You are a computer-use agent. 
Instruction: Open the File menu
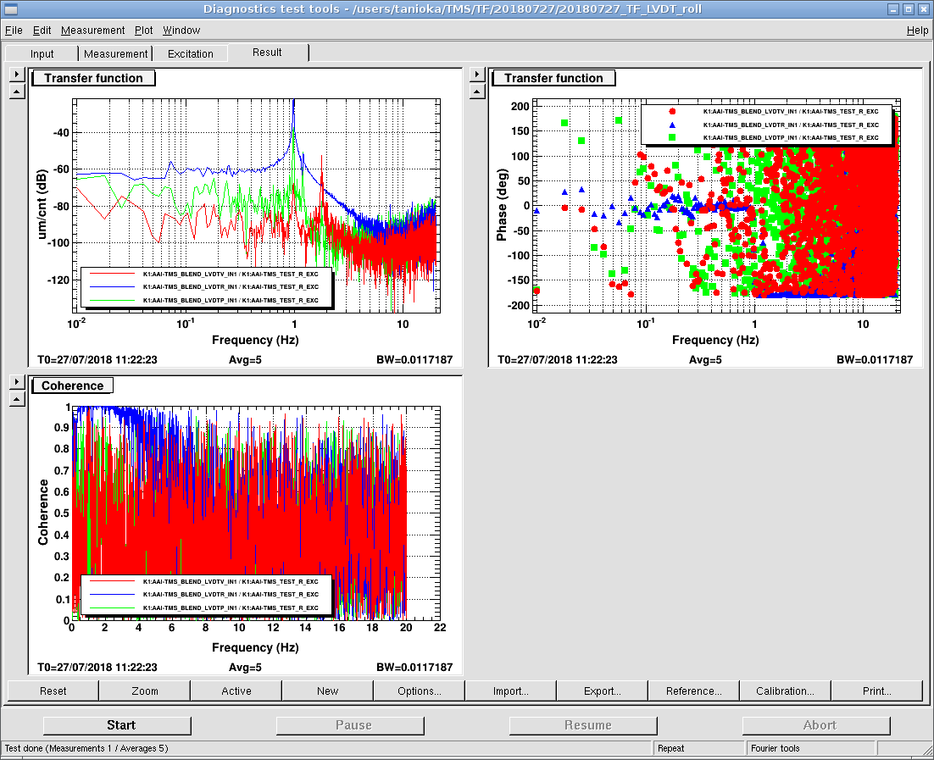click(x=14, y=31)
